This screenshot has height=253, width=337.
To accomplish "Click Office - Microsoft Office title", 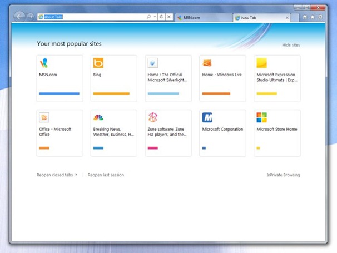I will (55, 132).
